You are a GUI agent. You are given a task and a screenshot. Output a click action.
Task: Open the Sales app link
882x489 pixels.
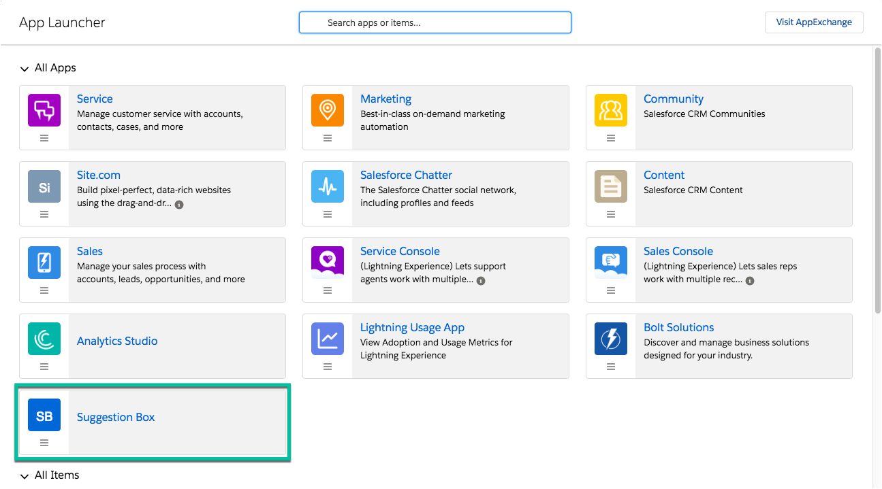[90, 251]
